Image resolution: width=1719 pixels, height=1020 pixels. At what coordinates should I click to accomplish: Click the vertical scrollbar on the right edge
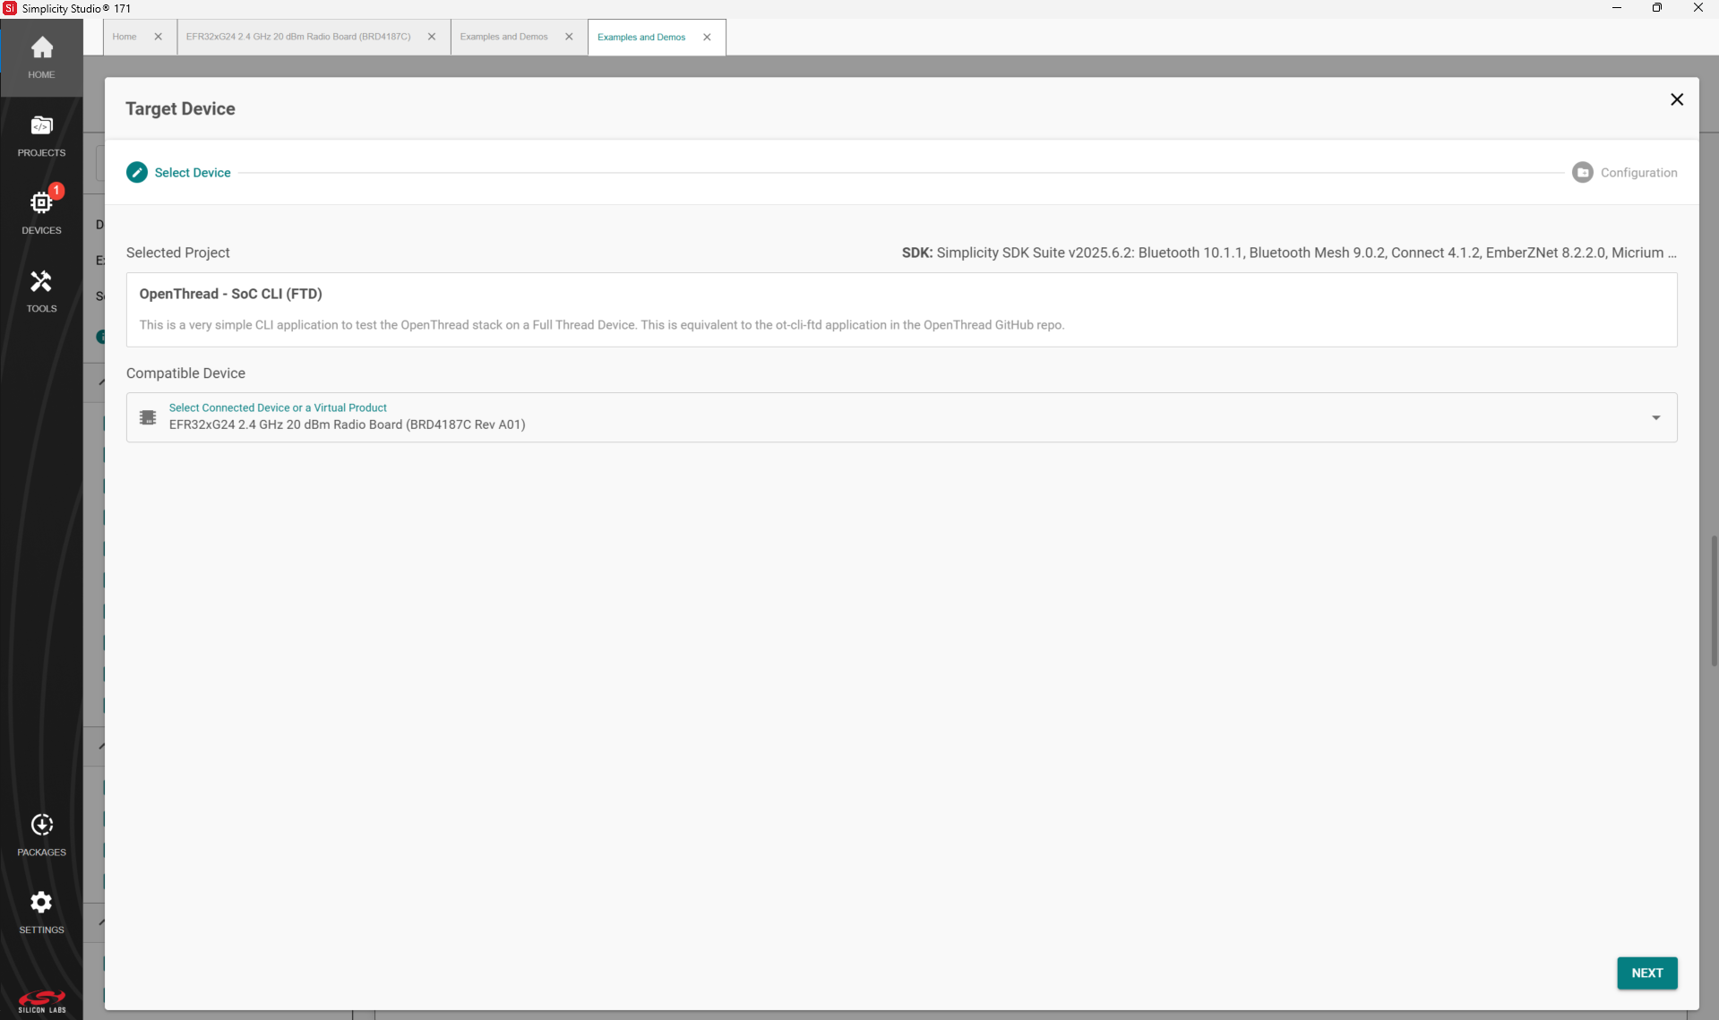pos(1713,600)
